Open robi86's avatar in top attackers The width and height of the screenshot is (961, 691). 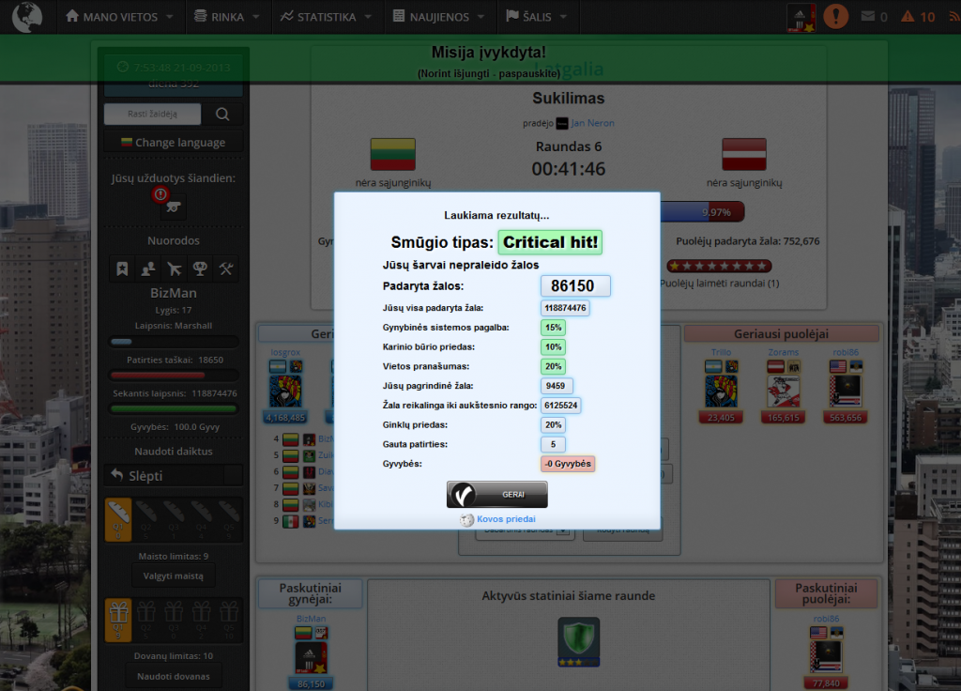846,392
